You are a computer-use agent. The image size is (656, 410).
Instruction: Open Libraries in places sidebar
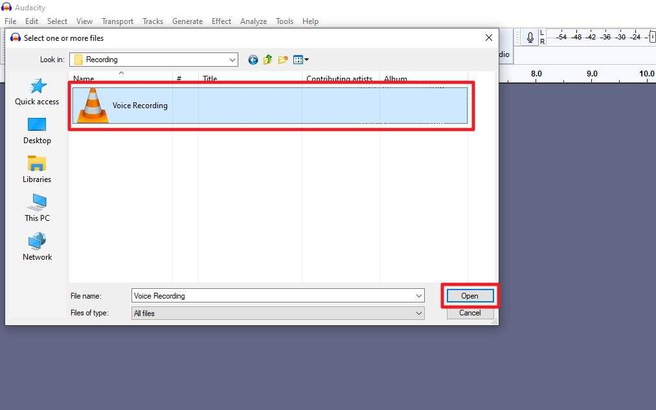(x=37, y=170)
